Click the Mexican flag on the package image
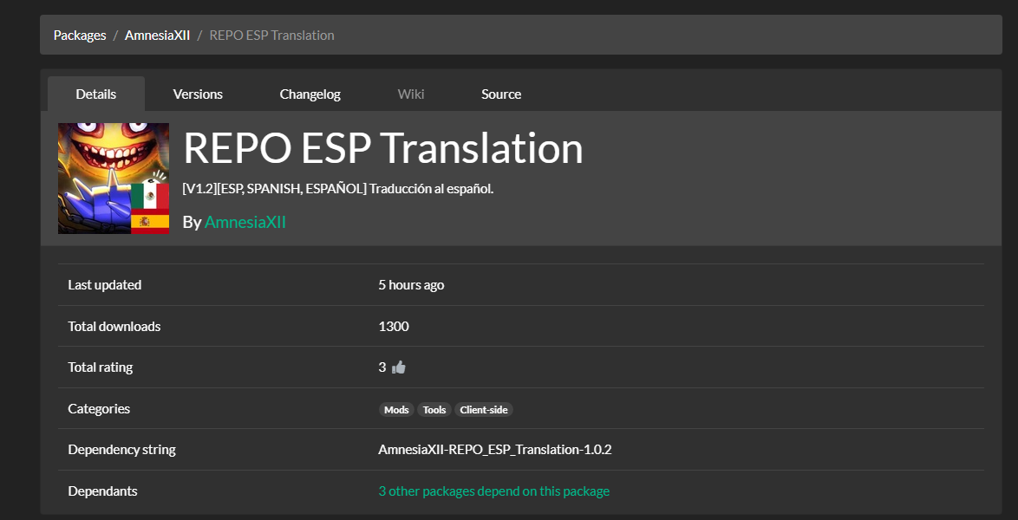This screenshot has height=520, width=1018. click(150, 196)
